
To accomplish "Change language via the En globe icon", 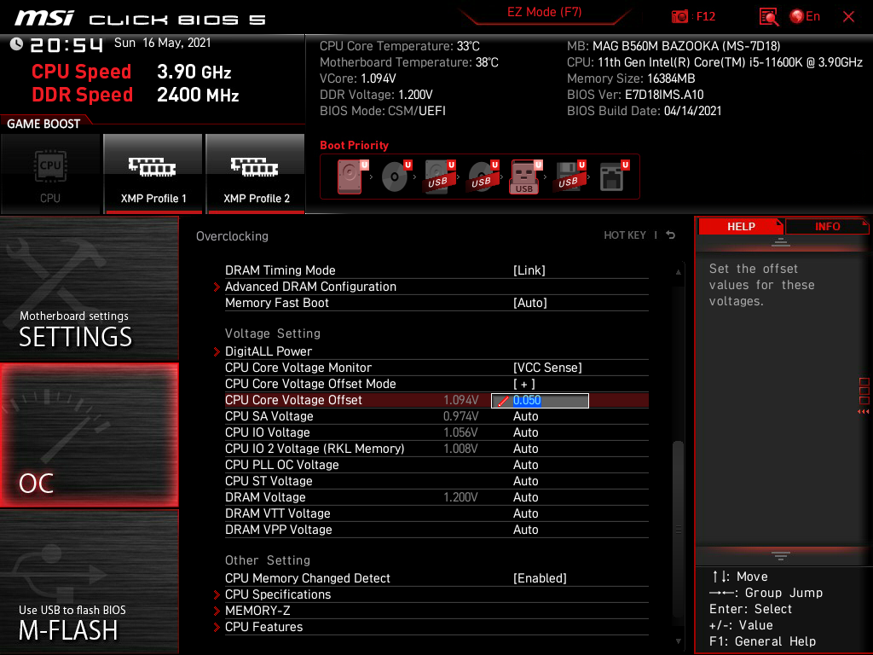I will [x=805, y=17].
